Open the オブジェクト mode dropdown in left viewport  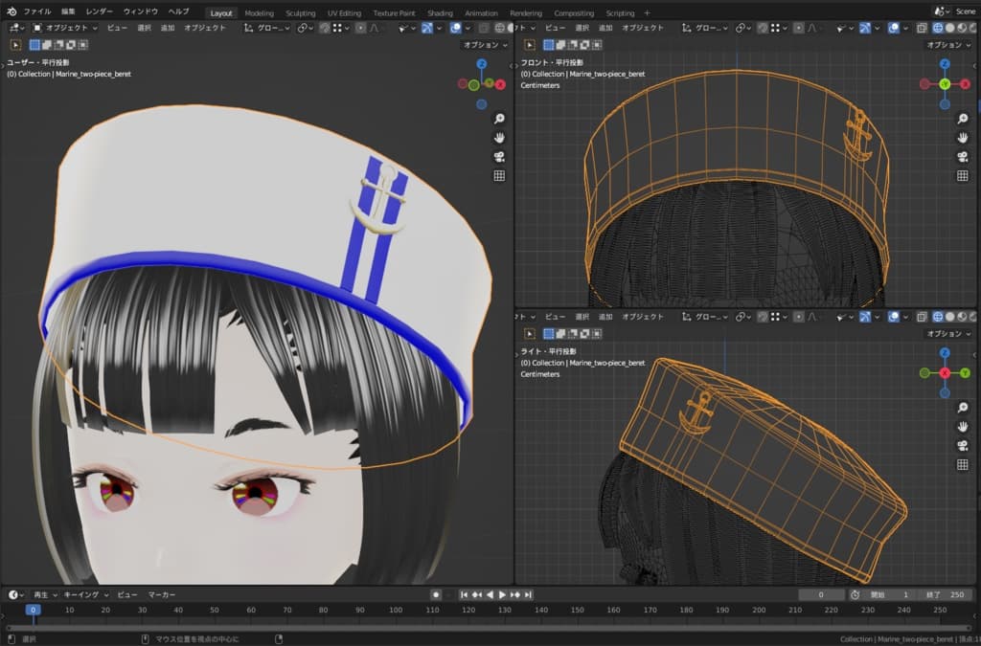coord(65,28)
